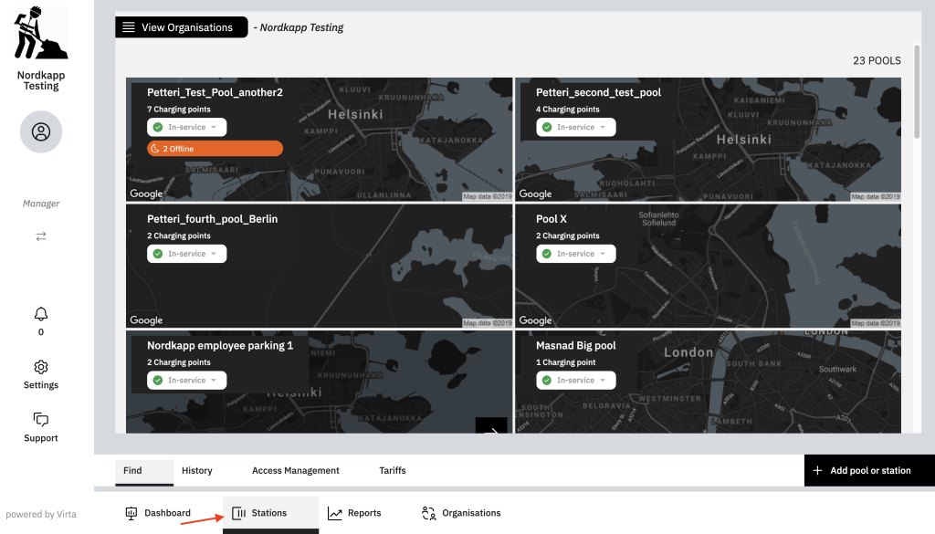
Task: Click the plus icon for adding pool
Action: click(x=817, y=471)
